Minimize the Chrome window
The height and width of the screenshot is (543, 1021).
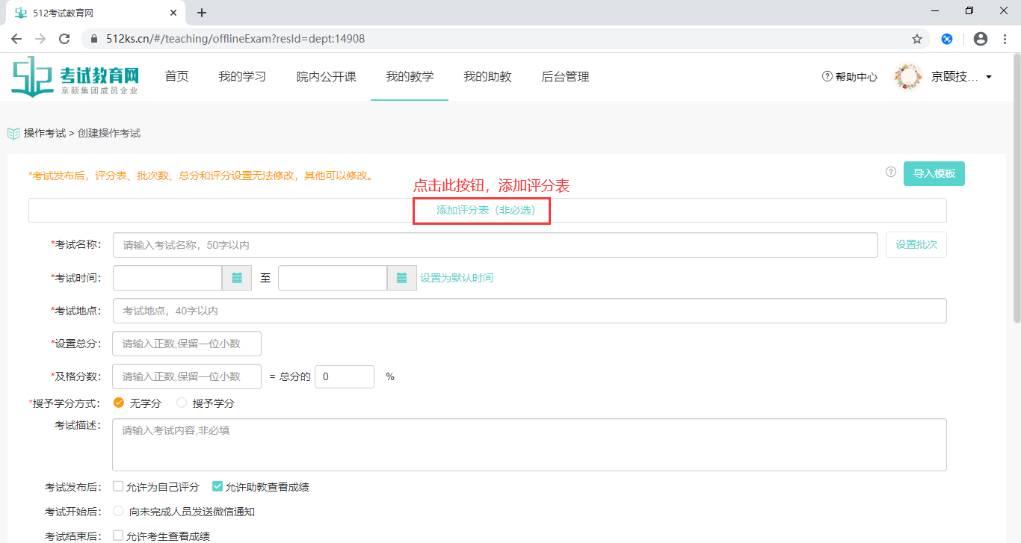(x=935, y=10)
